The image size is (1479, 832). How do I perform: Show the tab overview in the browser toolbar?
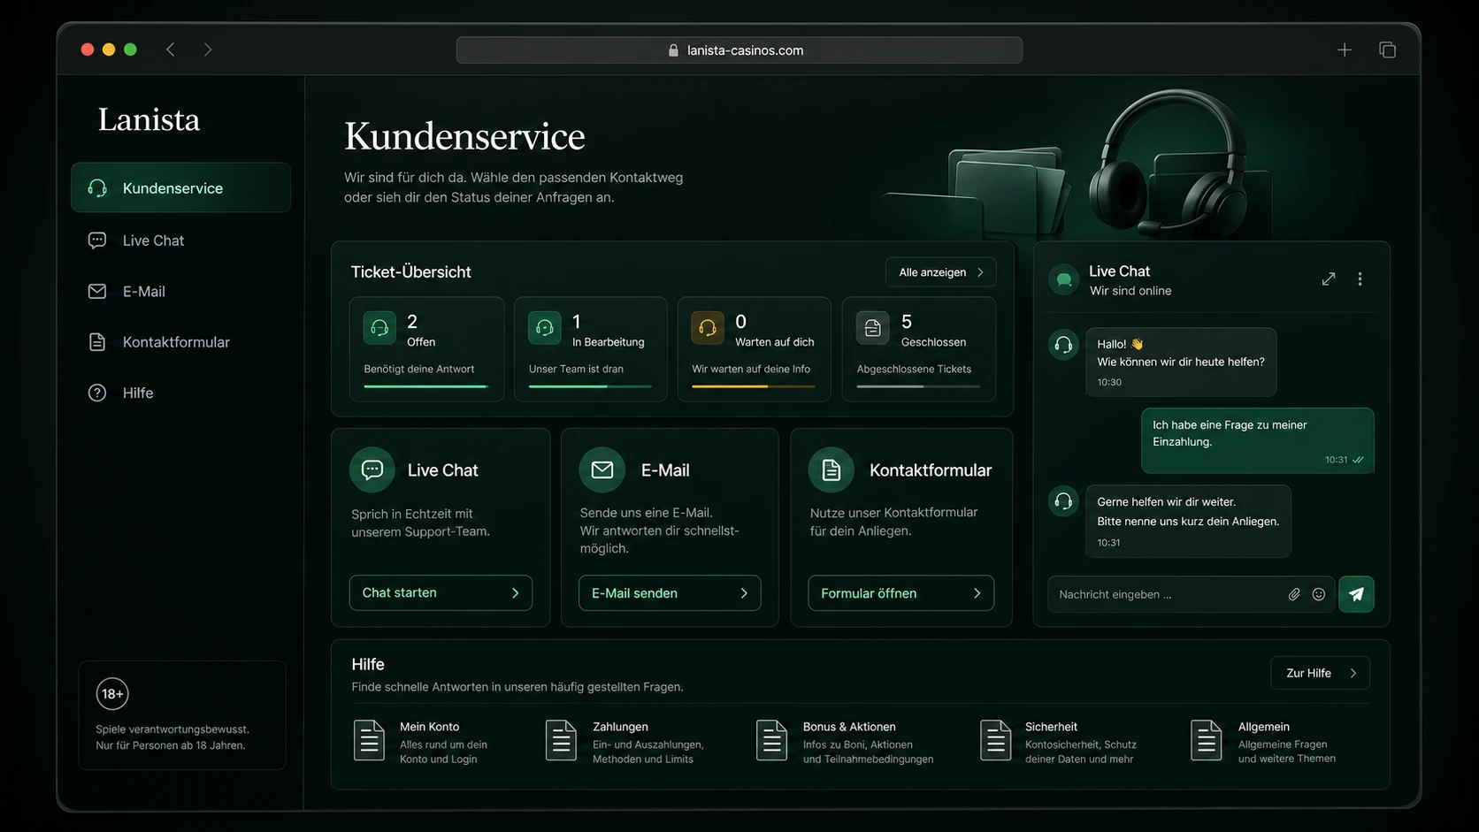[1387, 50]
